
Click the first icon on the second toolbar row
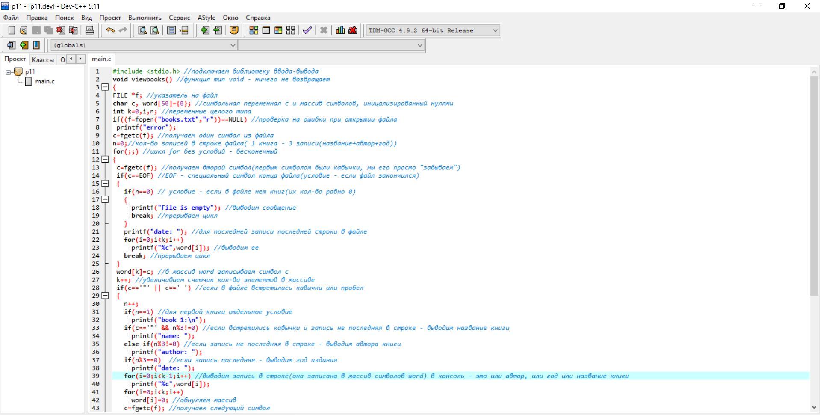point(12,45)
